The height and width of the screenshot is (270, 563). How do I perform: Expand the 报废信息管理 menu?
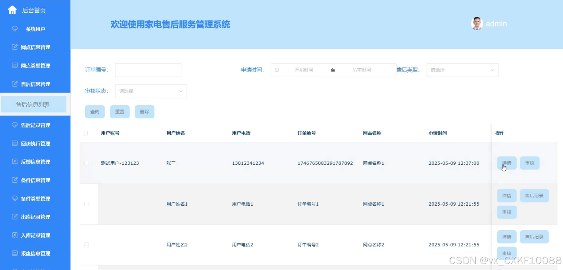click(35, 253)
